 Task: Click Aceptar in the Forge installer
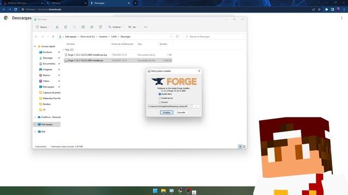[166, 112]
